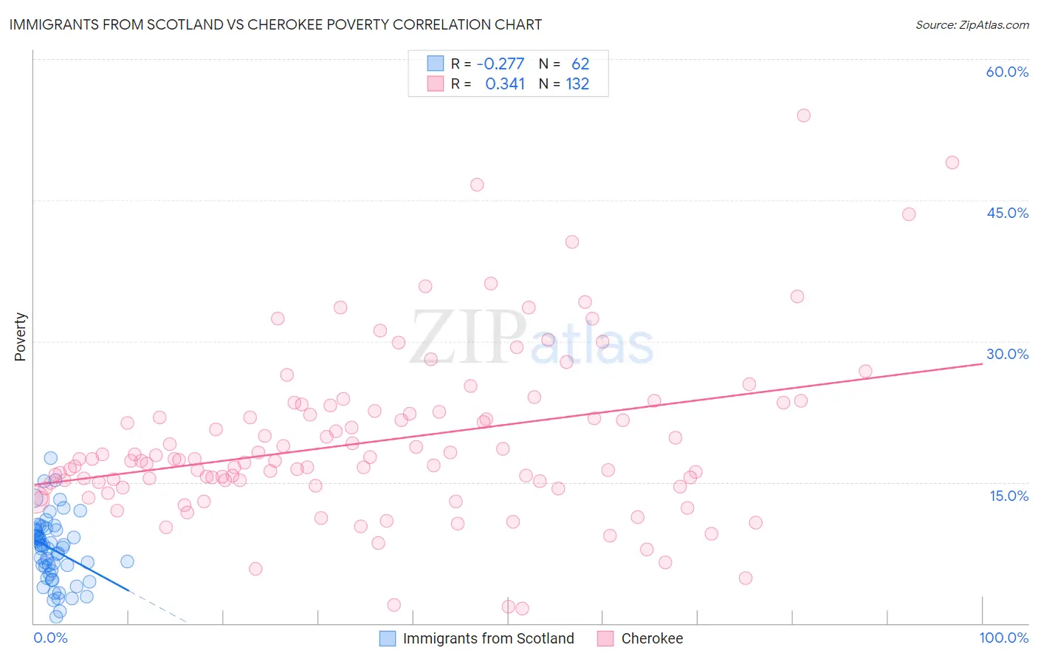This screenshot has height=659, width=1038.
Task: Click the ZIPatlas watermark in chart center
Action: (532, 338)
